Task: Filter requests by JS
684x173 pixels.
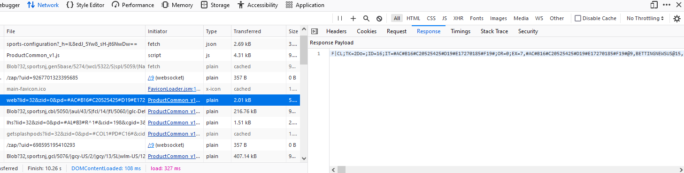Action: click(444, 18)
